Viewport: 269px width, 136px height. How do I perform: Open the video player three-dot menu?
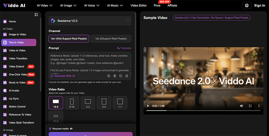pos(259,106)
